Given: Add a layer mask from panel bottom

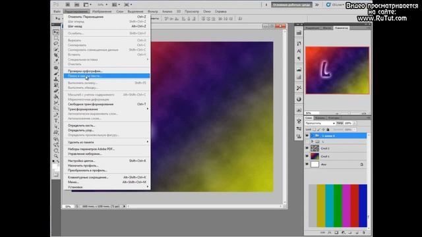Looking at the screenshot, I should 336,232.
